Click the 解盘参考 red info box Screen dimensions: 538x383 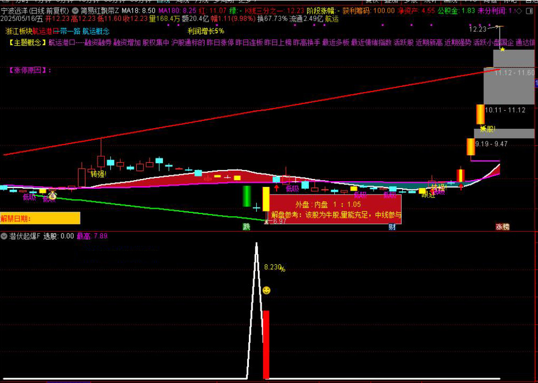(335, 209)
